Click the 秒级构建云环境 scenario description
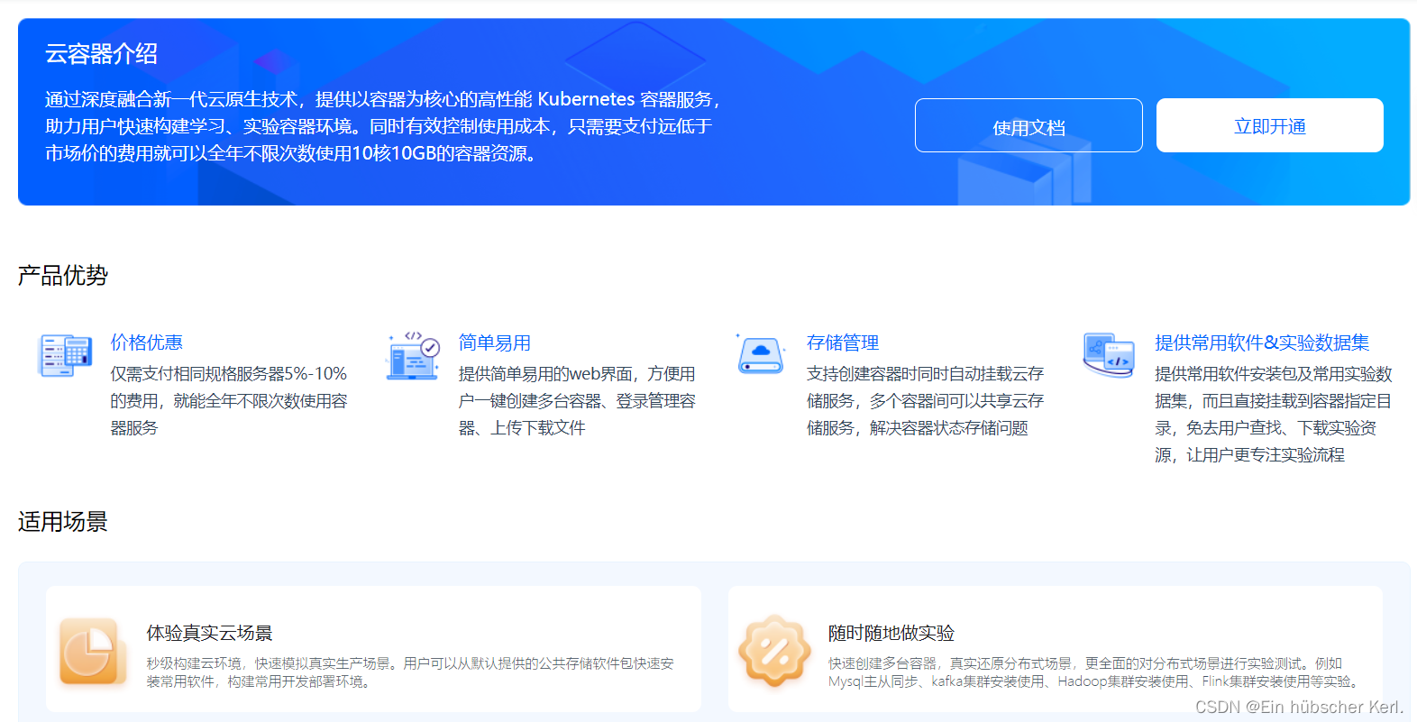 [410, 672]
